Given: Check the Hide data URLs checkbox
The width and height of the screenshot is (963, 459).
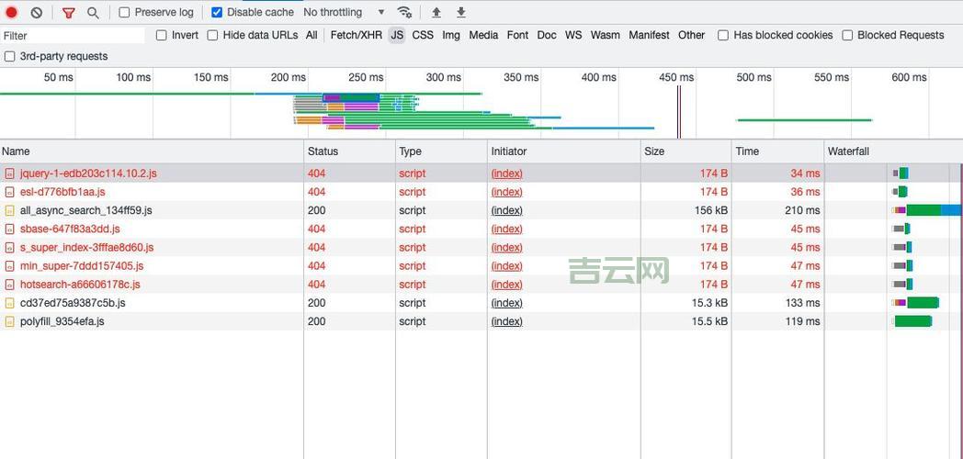Looking at the screenshot, I should tap(213, 35).
